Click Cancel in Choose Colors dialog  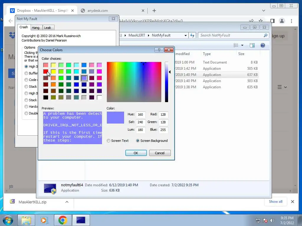160,153
